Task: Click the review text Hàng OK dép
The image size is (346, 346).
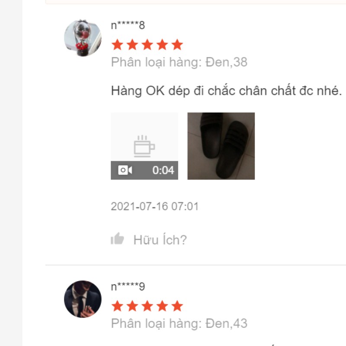Action: point(226,91)
